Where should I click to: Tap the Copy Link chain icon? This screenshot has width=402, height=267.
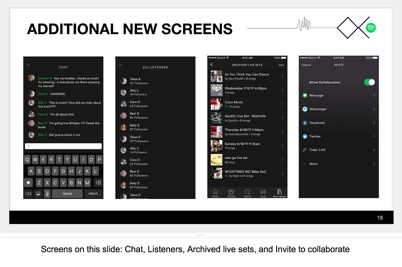[305, 150]
